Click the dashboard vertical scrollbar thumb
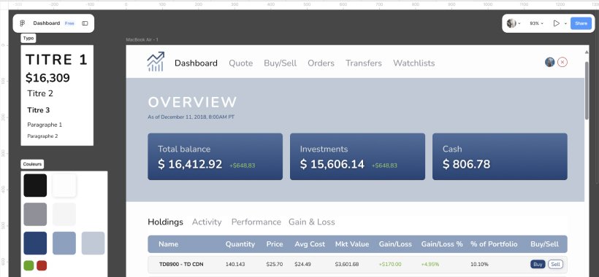The height and width of the screenshot is (277, 599). coord(587,90)
